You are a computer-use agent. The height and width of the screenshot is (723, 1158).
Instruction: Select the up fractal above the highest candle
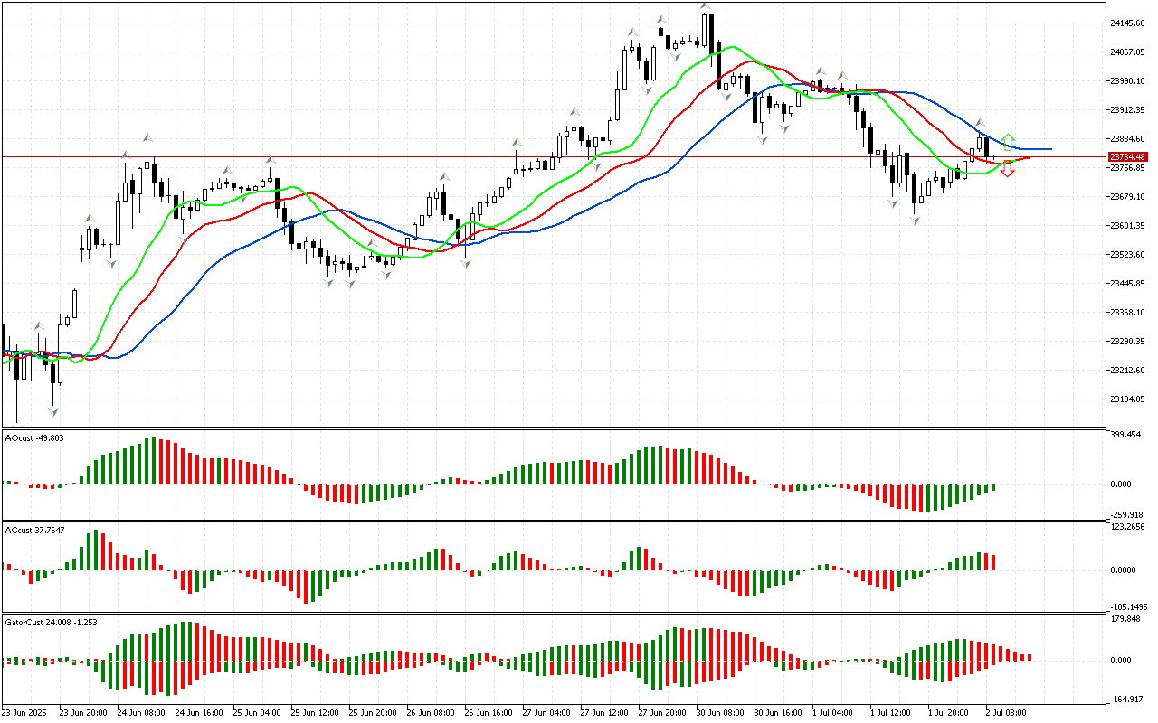[x=704, y=7]
